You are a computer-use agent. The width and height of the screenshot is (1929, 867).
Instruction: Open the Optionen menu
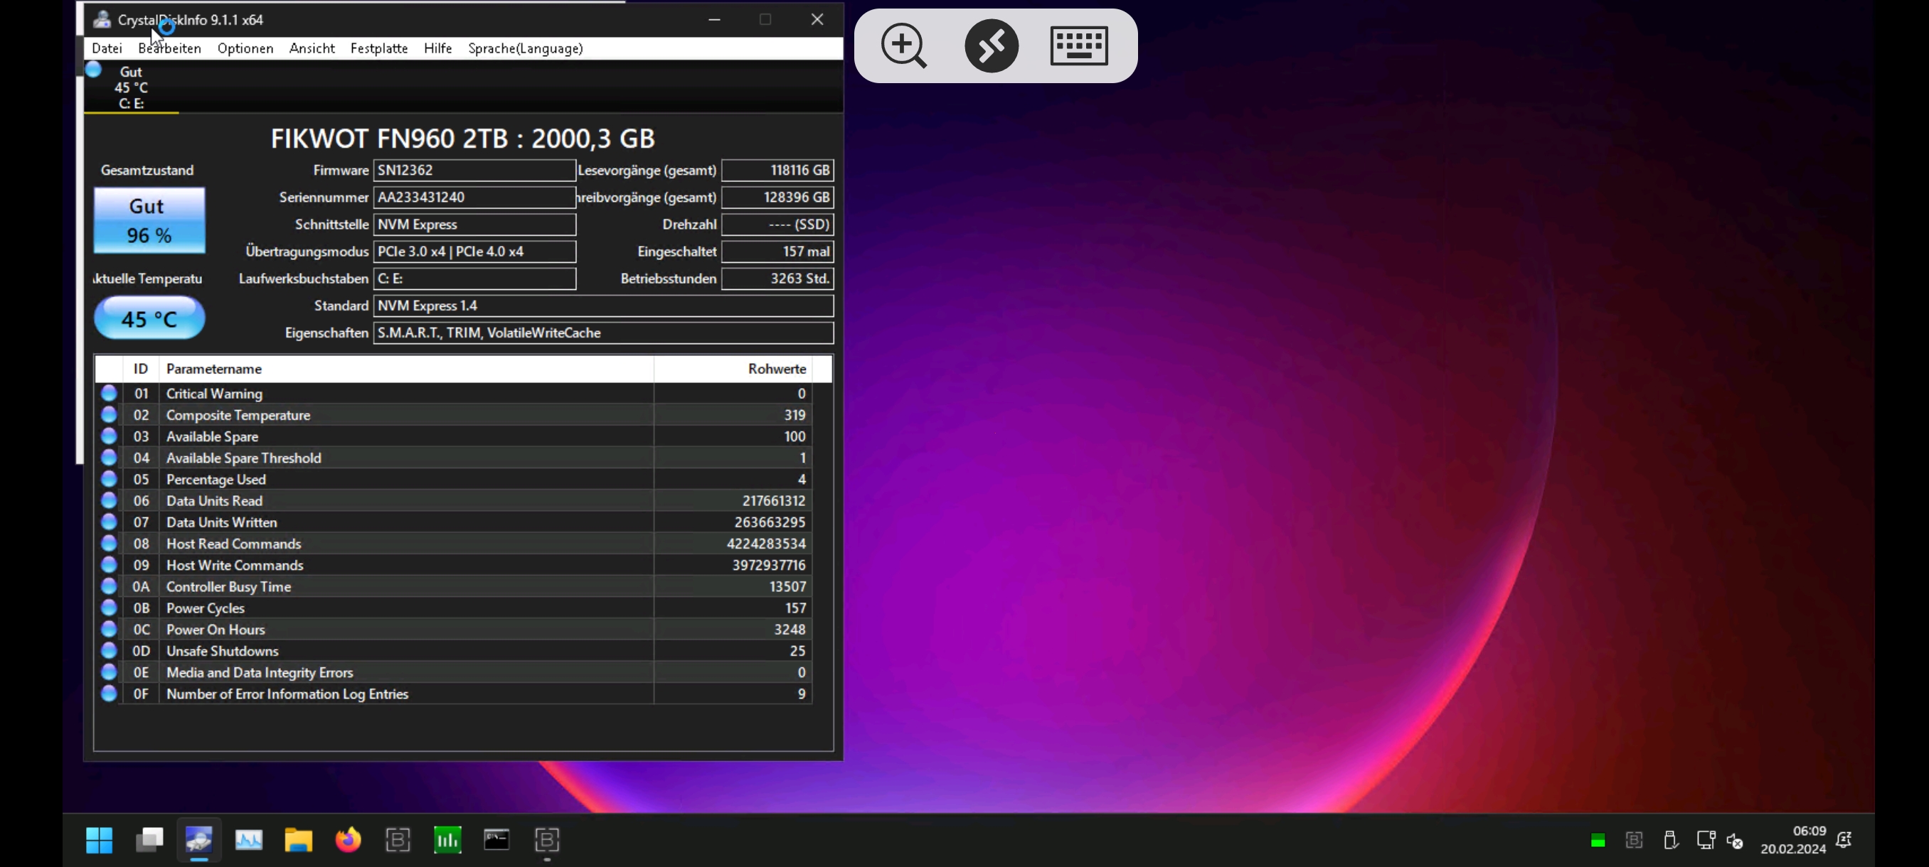point(245,48)
